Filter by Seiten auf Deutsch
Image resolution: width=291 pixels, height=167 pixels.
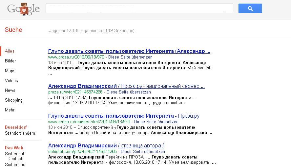15,156
